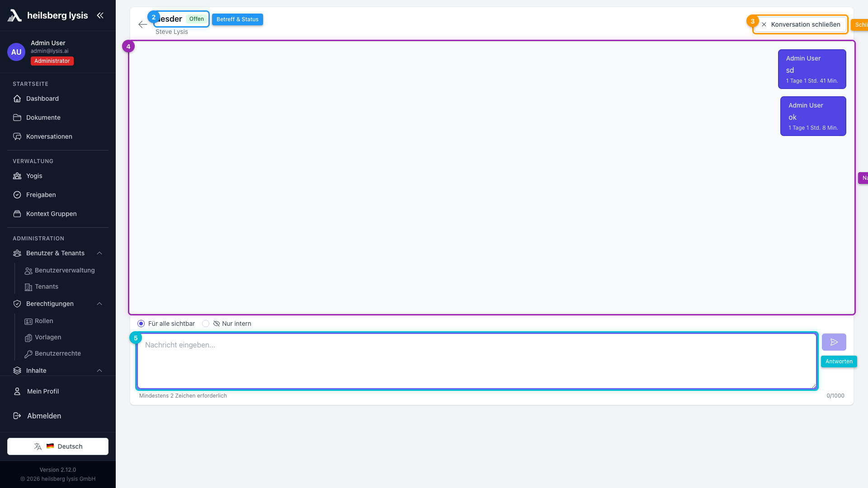Viewport: 868px width, 488px height.
Task: Open Dashboard via home icon
Action: point(17,99)
